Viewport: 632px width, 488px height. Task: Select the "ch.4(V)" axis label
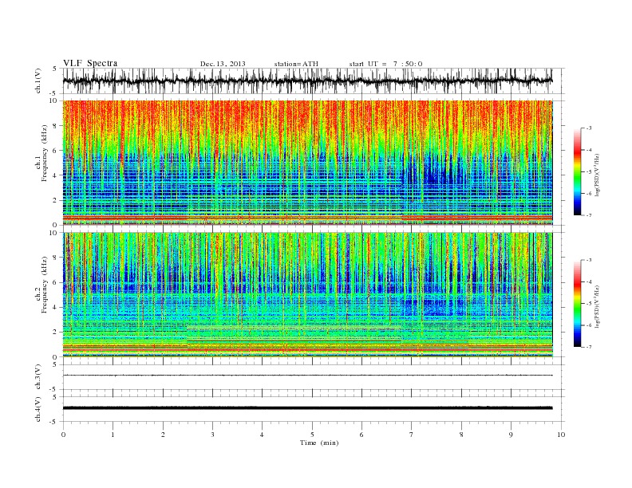(38, 409)
